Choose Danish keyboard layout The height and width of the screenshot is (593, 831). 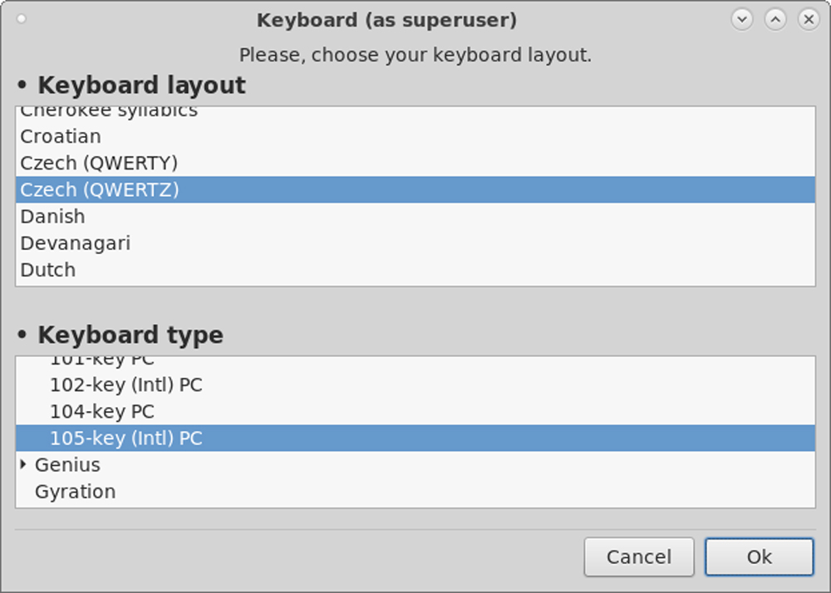click(52, 216)
